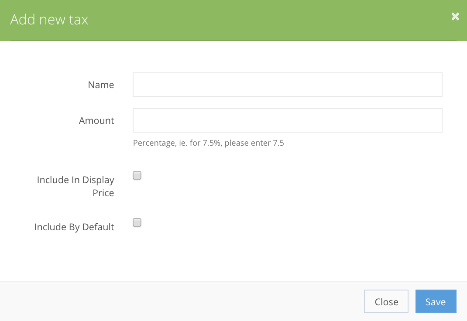This screenshot has width=467, height=321.
Task: Enable the Include In Display Price checkbox
Action: 137,175
